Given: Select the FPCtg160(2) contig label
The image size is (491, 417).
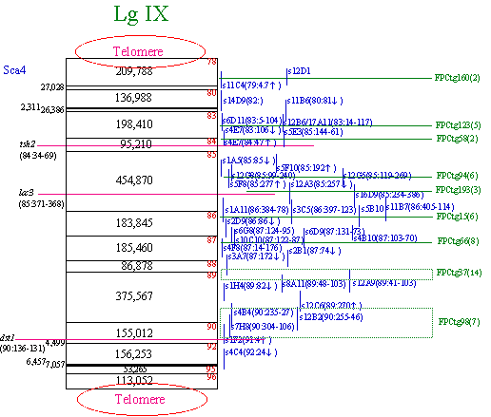Looking at the screenshot, I should [457, 78].
